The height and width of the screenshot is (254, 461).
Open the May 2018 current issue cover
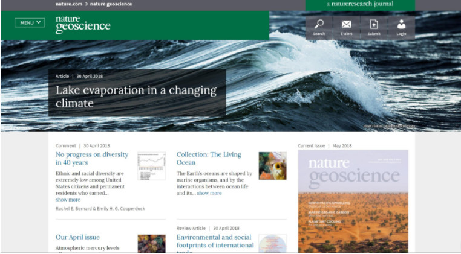353,201
